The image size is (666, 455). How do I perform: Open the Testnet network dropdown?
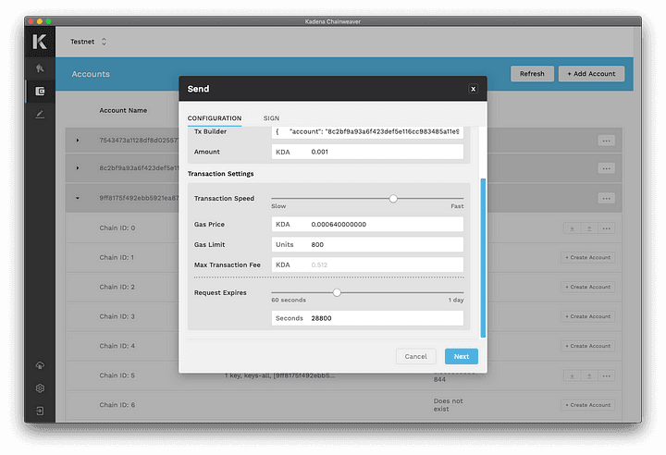89,42
